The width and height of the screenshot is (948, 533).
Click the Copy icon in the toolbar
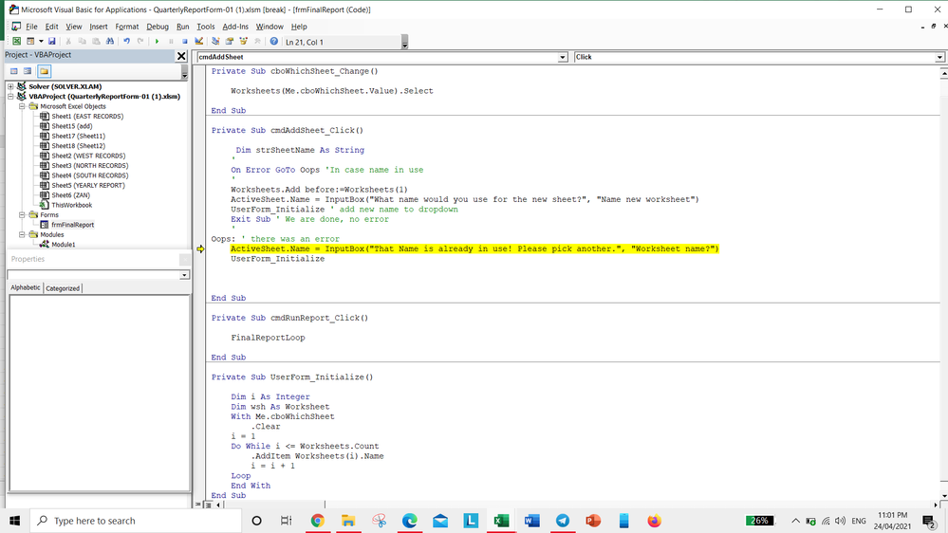tap(83, 42)
